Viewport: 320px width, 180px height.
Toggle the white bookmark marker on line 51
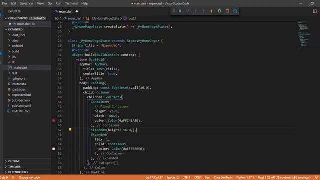[54, 149]
